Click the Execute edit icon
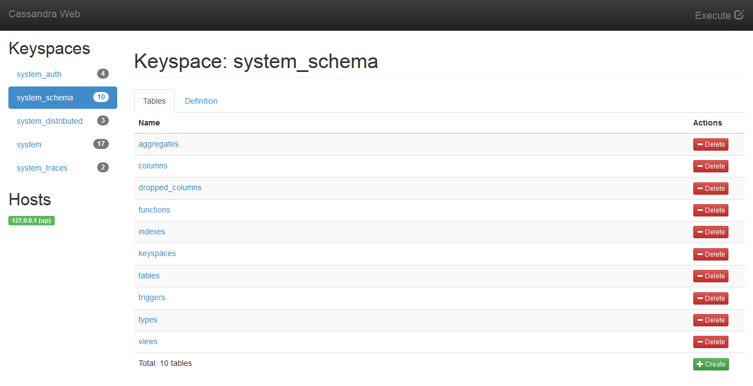The image size is (753, 386). [x=738, y=15]
